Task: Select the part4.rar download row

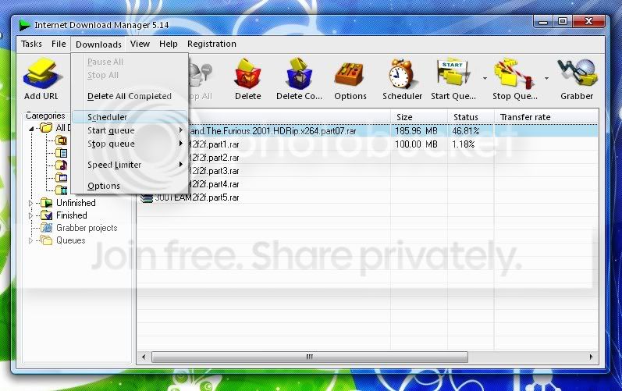Action: click(367, 184)
